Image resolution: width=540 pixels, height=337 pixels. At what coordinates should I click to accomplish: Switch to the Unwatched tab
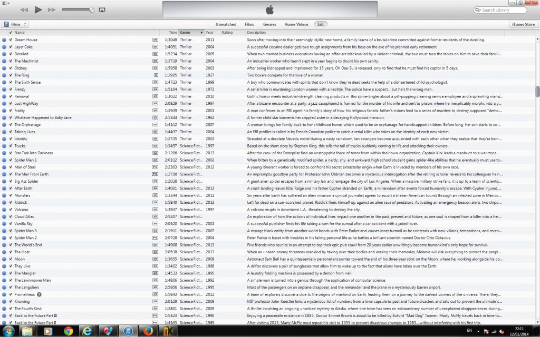(x=226, y=24)
